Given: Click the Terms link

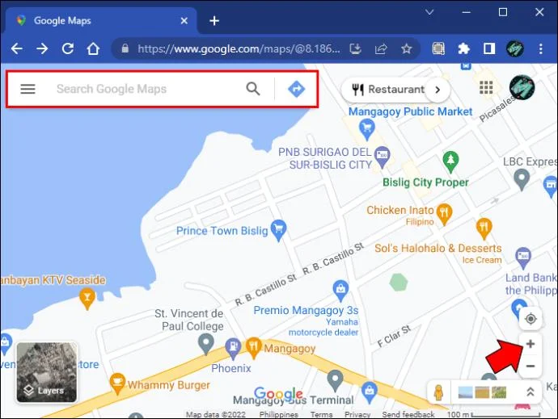Looking at the screenshot, I should (x=321, y=414).
